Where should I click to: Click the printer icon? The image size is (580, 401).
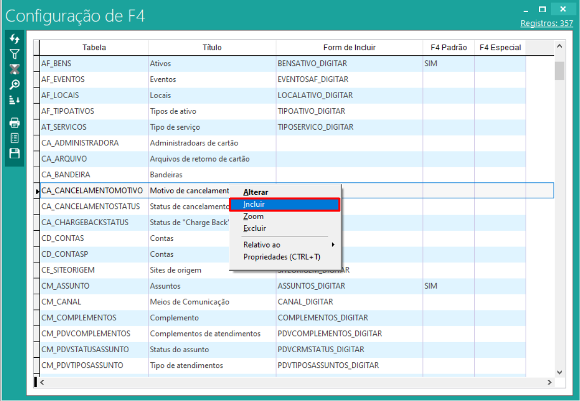[x=15, y=122]
